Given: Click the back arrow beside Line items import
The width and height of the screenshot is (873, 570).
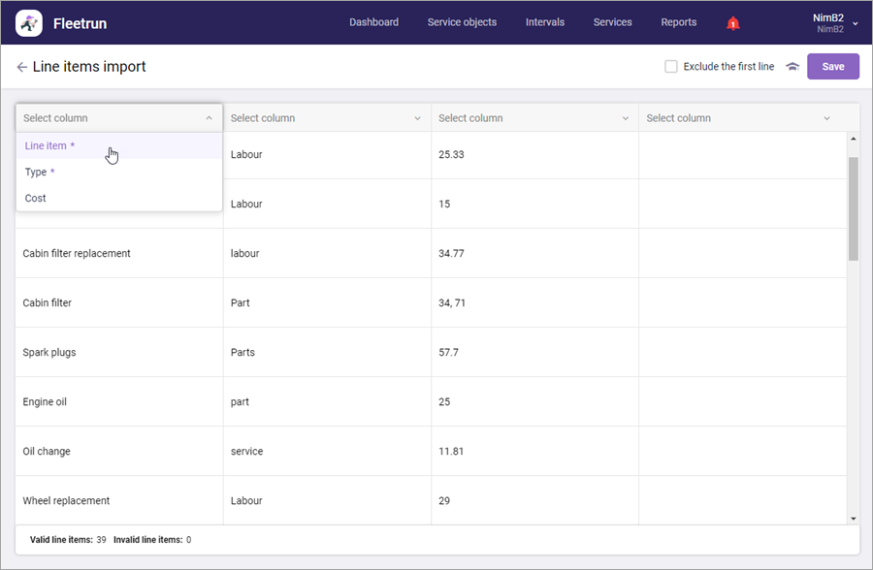Looking at the screenshot, I should [x=21, y=67].
